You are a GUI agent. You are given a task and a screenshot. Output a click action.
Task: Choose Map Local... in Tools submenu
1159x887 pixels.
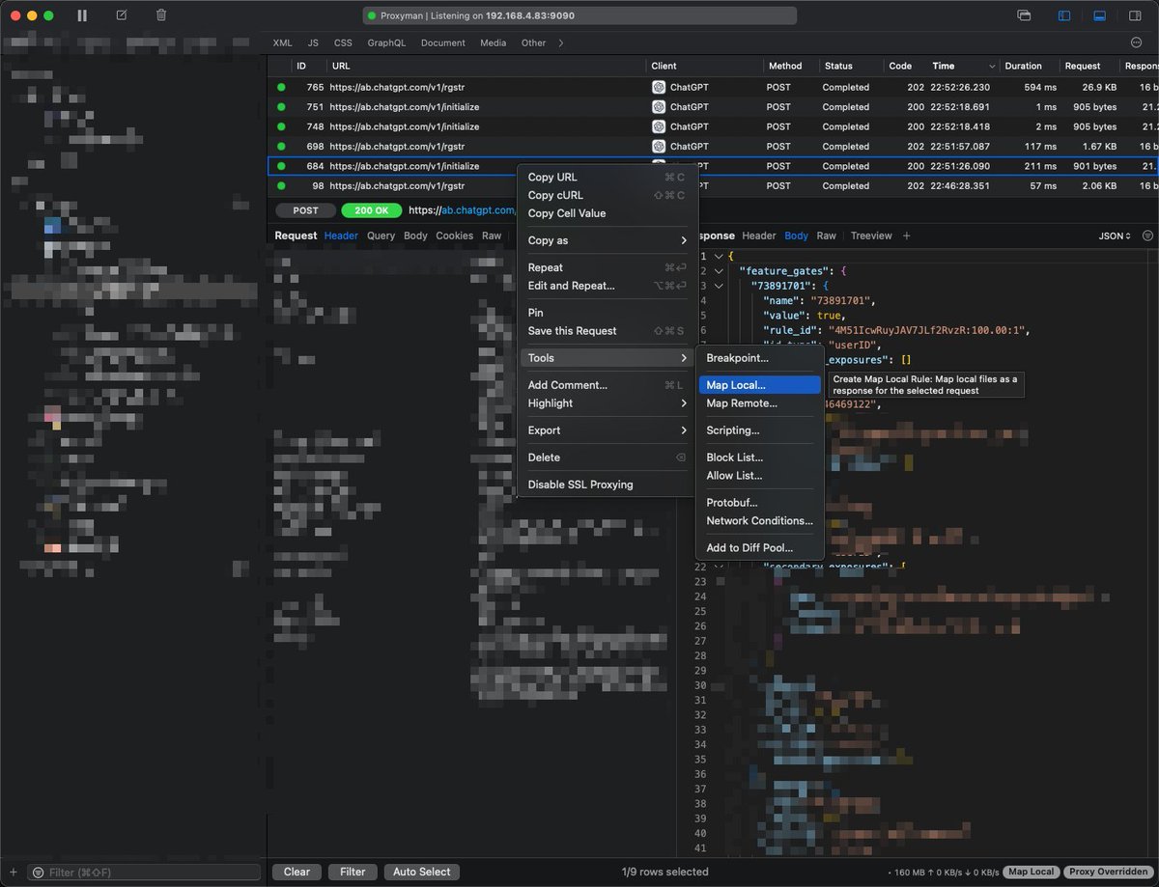click(759, 385)
